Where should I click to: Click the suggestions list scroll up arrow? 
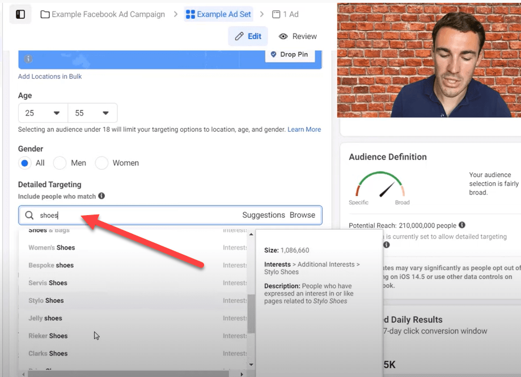tap(251, 234)
